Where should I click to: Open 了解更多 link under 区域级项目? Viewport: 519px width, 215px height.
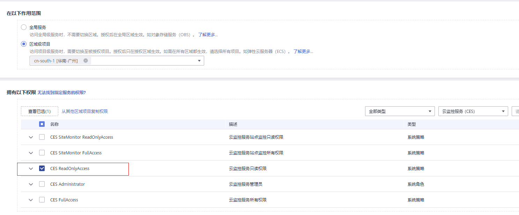(x=303, y=52)
